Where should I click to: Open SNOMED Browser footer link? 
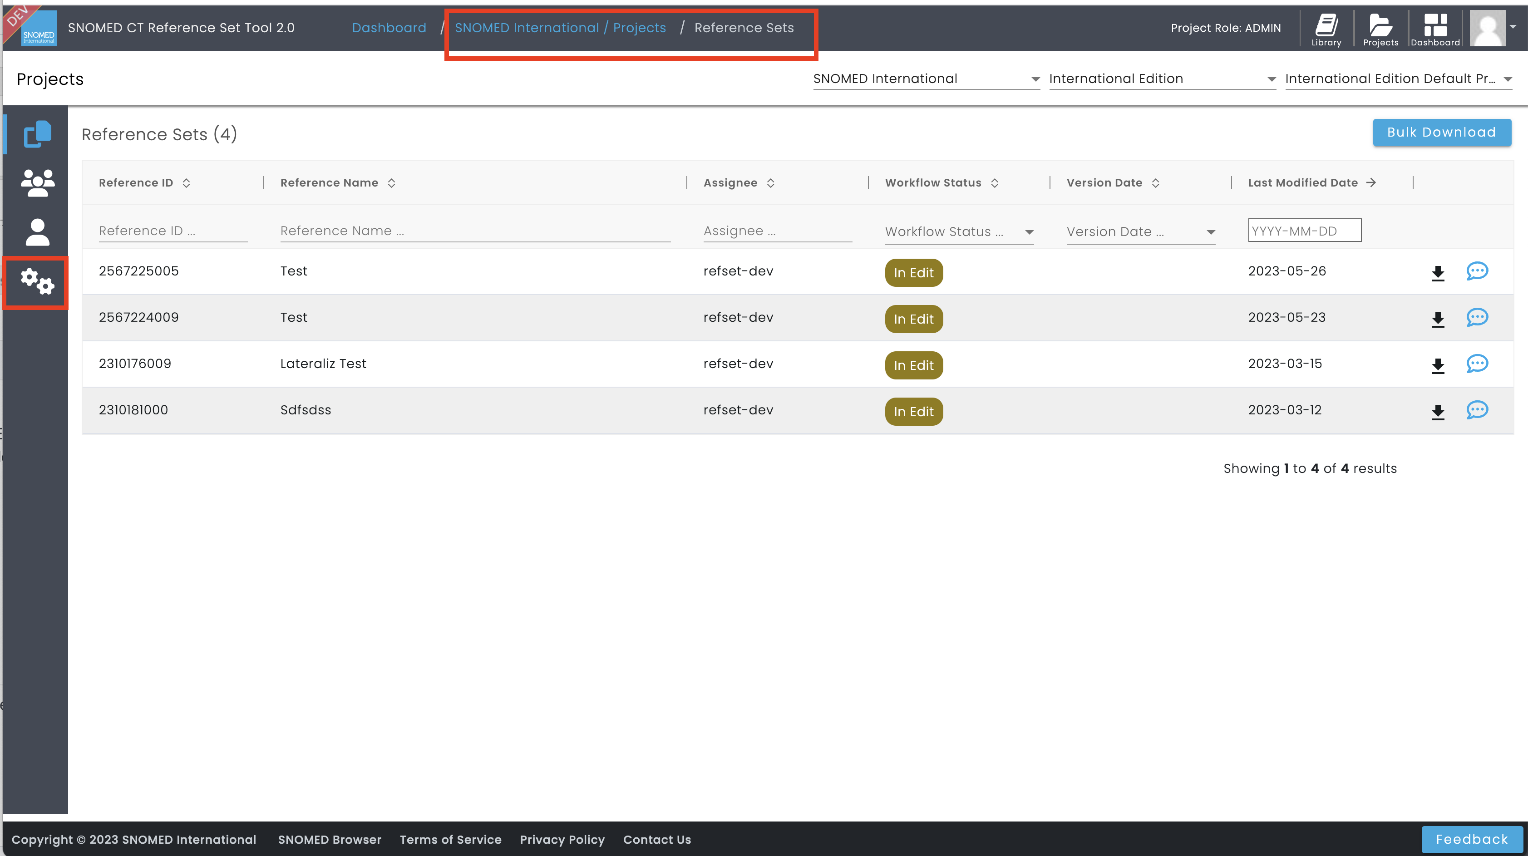click(330, 839)
